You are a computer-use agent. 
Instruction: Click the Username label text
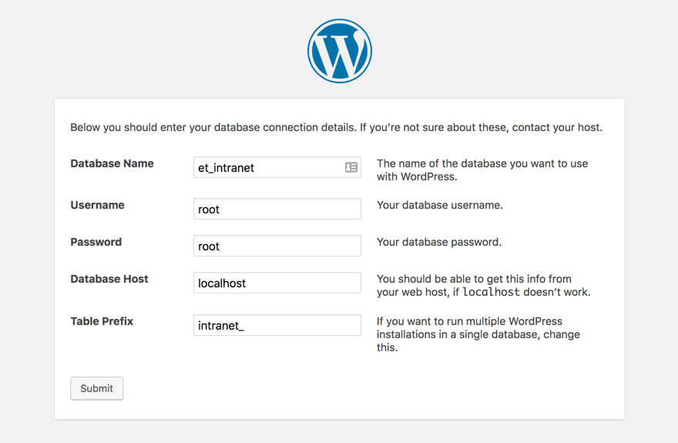tap(97, 205)
